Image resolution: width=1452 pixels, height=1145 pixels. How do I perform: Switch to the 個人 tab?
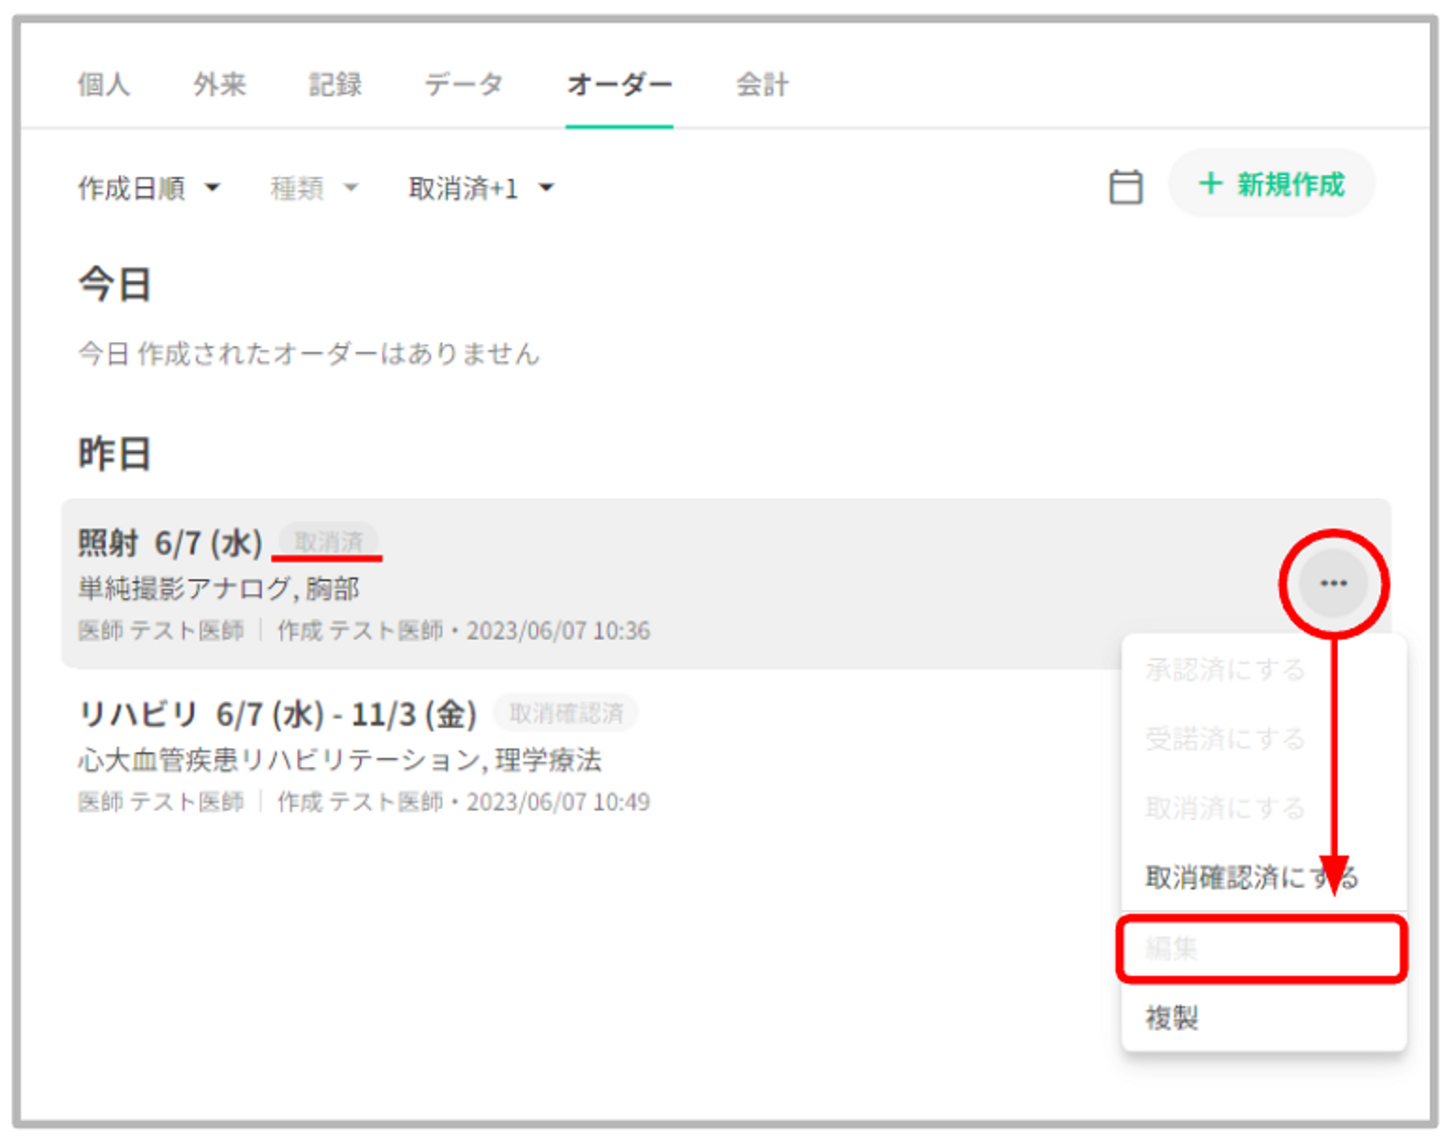point(104,84)
